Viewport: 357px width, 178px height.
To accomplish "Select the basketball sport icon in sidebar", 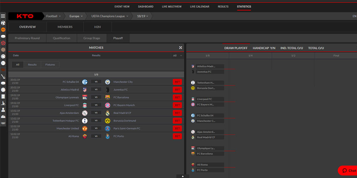I will coord(3,30).
